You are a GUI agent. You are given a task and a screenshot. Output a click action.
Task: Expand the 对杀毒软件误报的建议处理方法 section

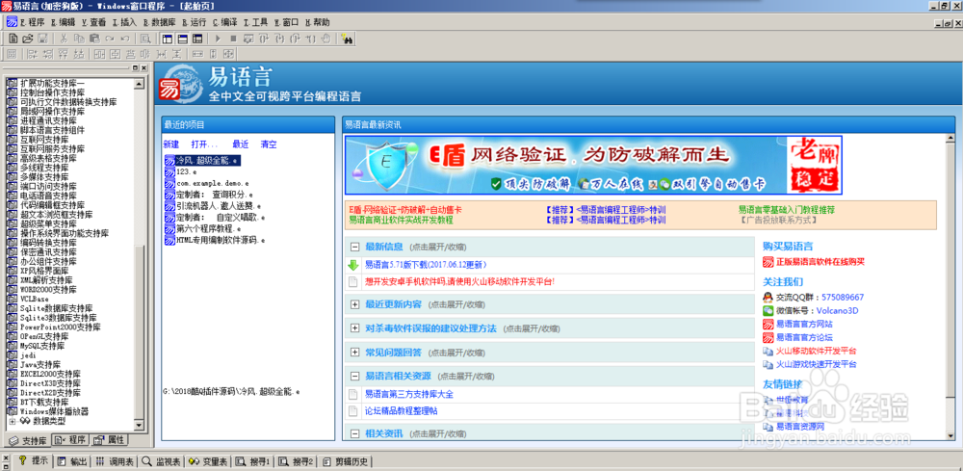tap(354, 327)
